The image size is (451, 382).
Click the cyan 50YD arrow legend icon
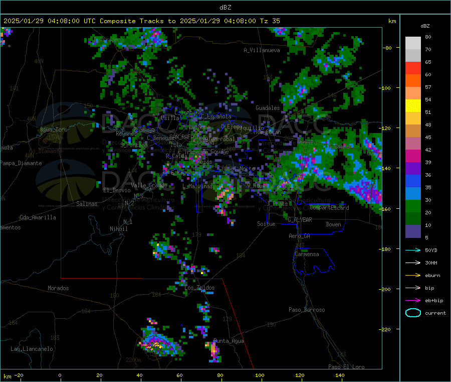point(413,250)
